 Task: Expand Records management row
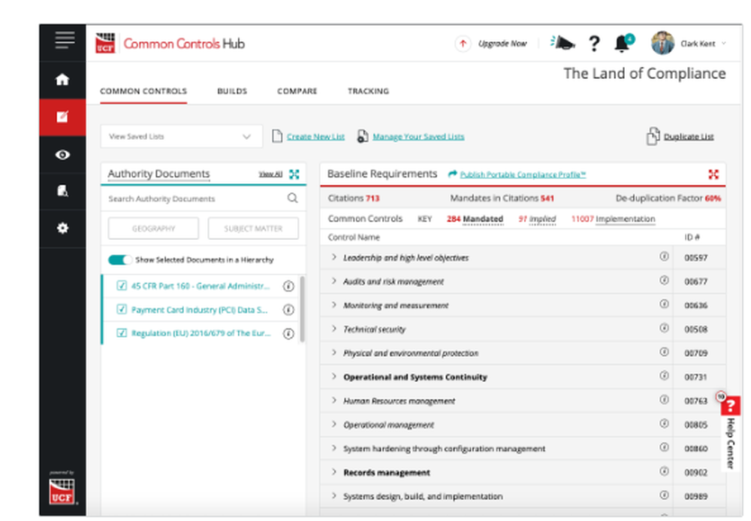[x=334, y=472]
